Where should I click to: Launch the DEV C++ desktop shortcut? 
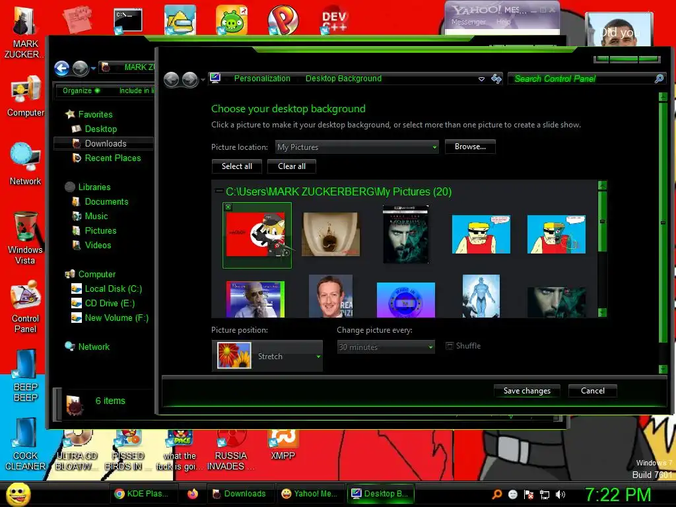coord(333,21)
